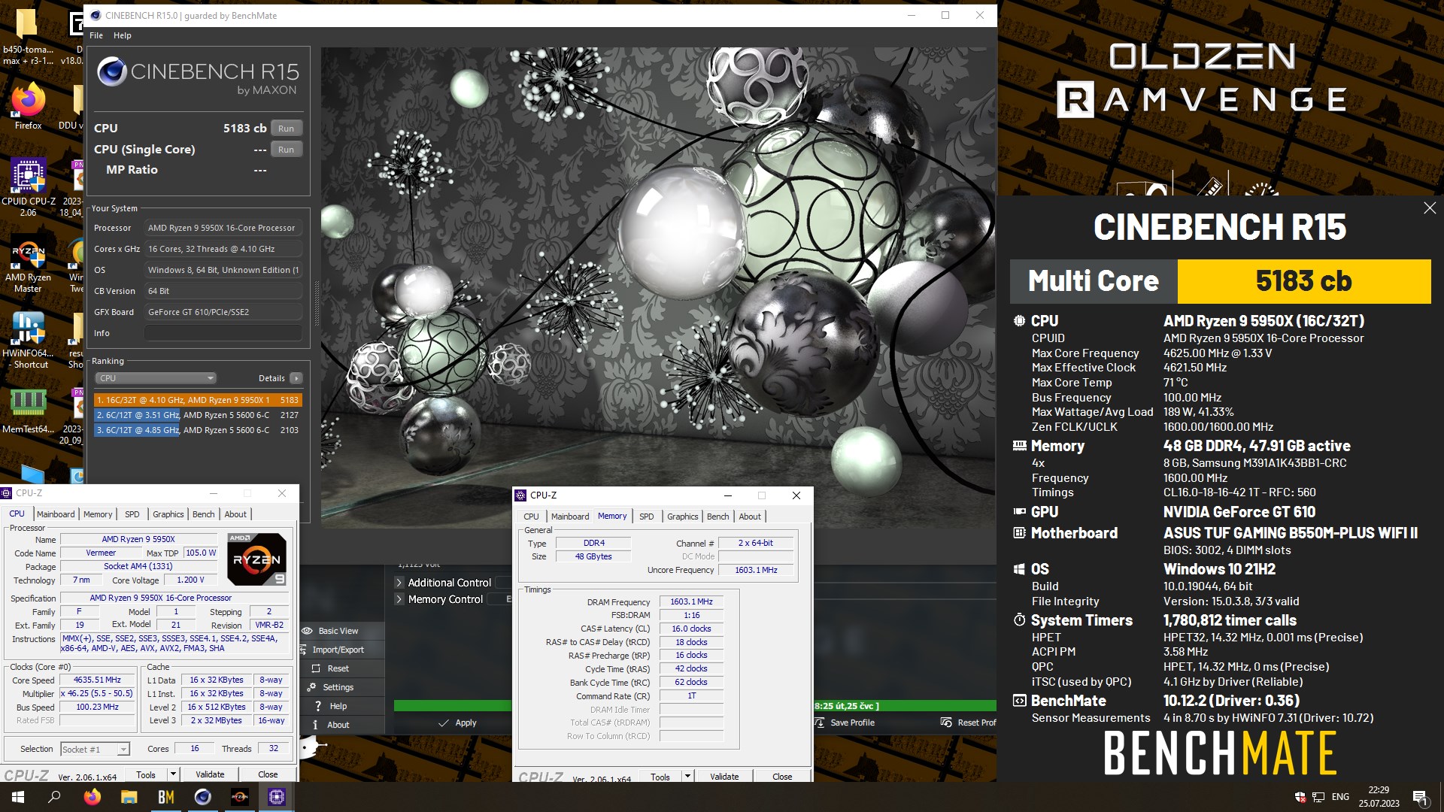Open the SPD tab in the CPU-Z Memory window

click(647, 517)
